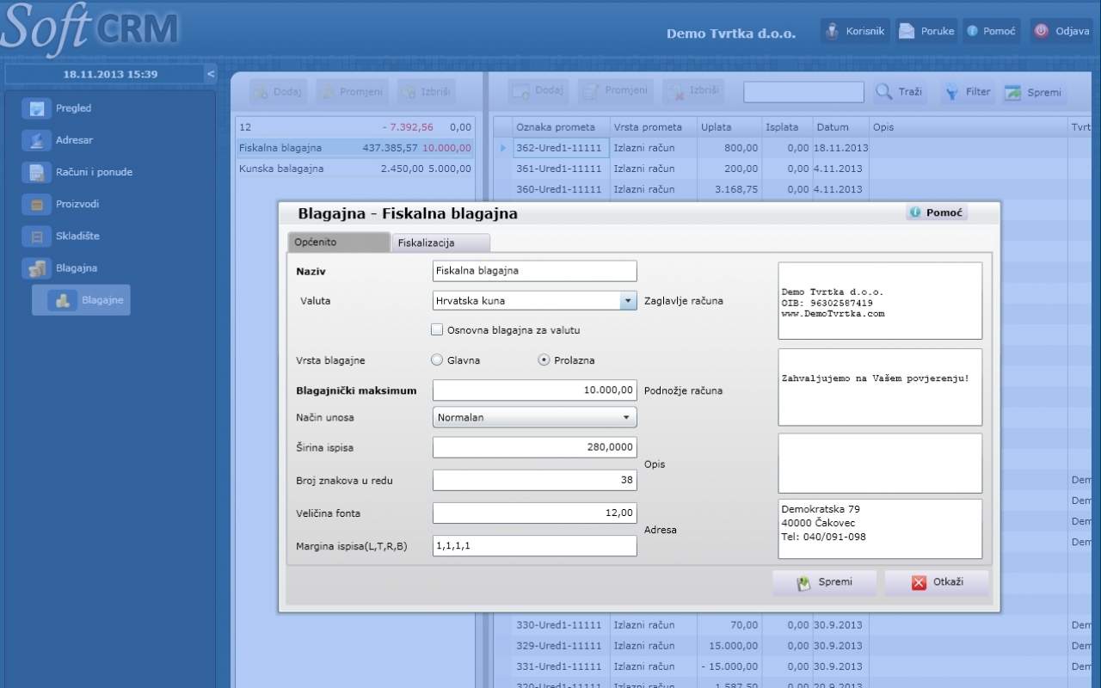
Task: Expand the Valuta dropdown
Action: [x=627, y=301]
